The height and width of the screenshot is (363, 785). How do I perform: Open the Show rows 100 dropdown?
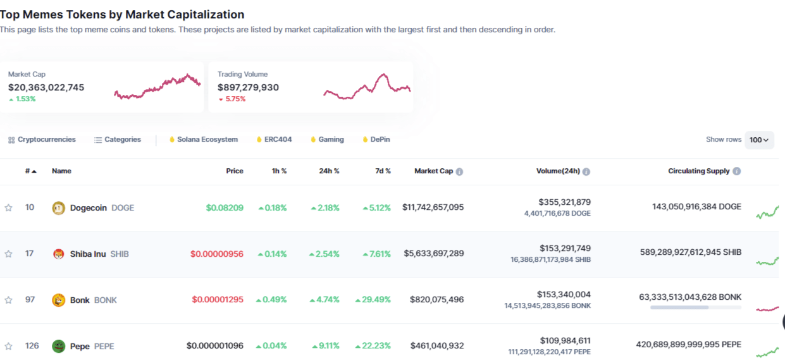[759, 140]
